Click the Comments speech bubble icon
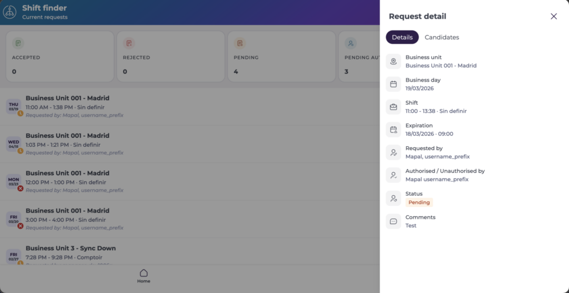569x293 pixels. coord(393,221)
